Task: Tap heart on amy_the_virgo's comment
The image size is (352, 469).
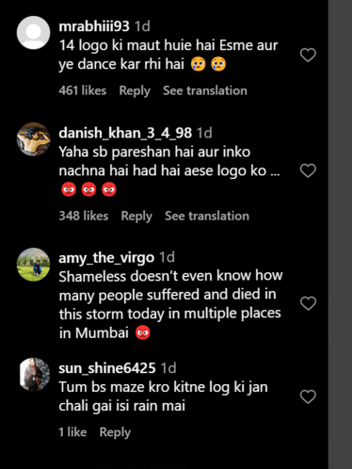Action: pos(308,303)
